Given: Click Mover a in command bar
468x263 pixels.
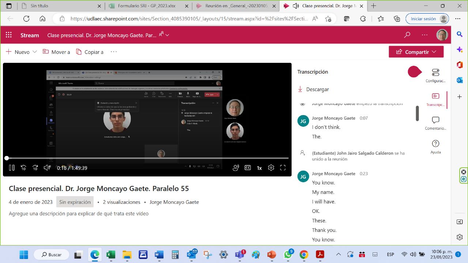Looking at the screenshot, I should [x=56, y=52].
